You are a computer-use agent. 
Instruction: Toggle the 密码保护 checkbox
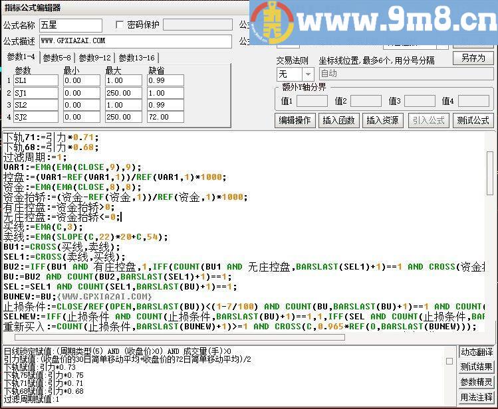[120, 25]
